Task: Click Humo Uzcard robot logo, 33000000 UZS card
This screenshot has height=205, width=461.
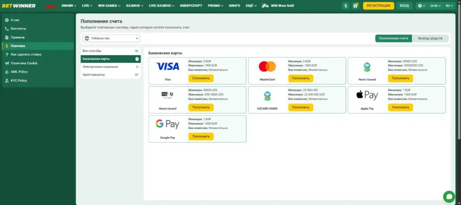Action: click(x=367, y=67)
